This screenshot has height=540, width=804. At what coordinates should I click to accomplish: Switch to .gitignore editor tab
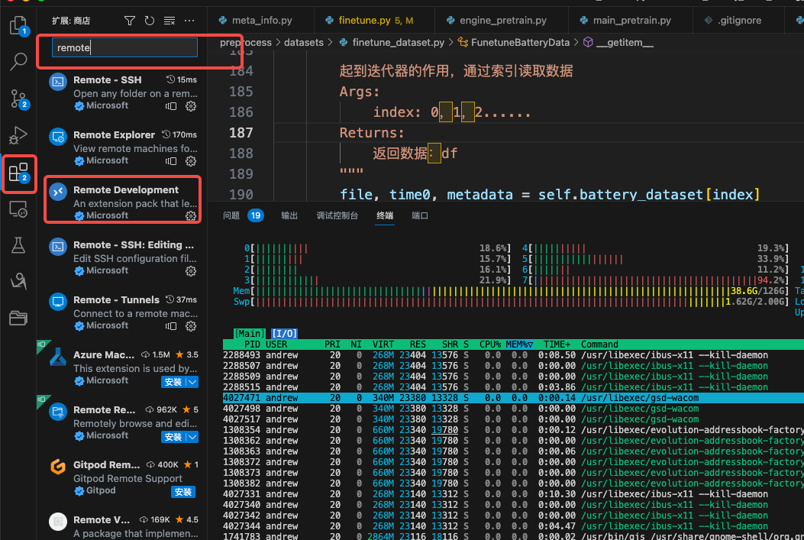click(x=738, y=21)
